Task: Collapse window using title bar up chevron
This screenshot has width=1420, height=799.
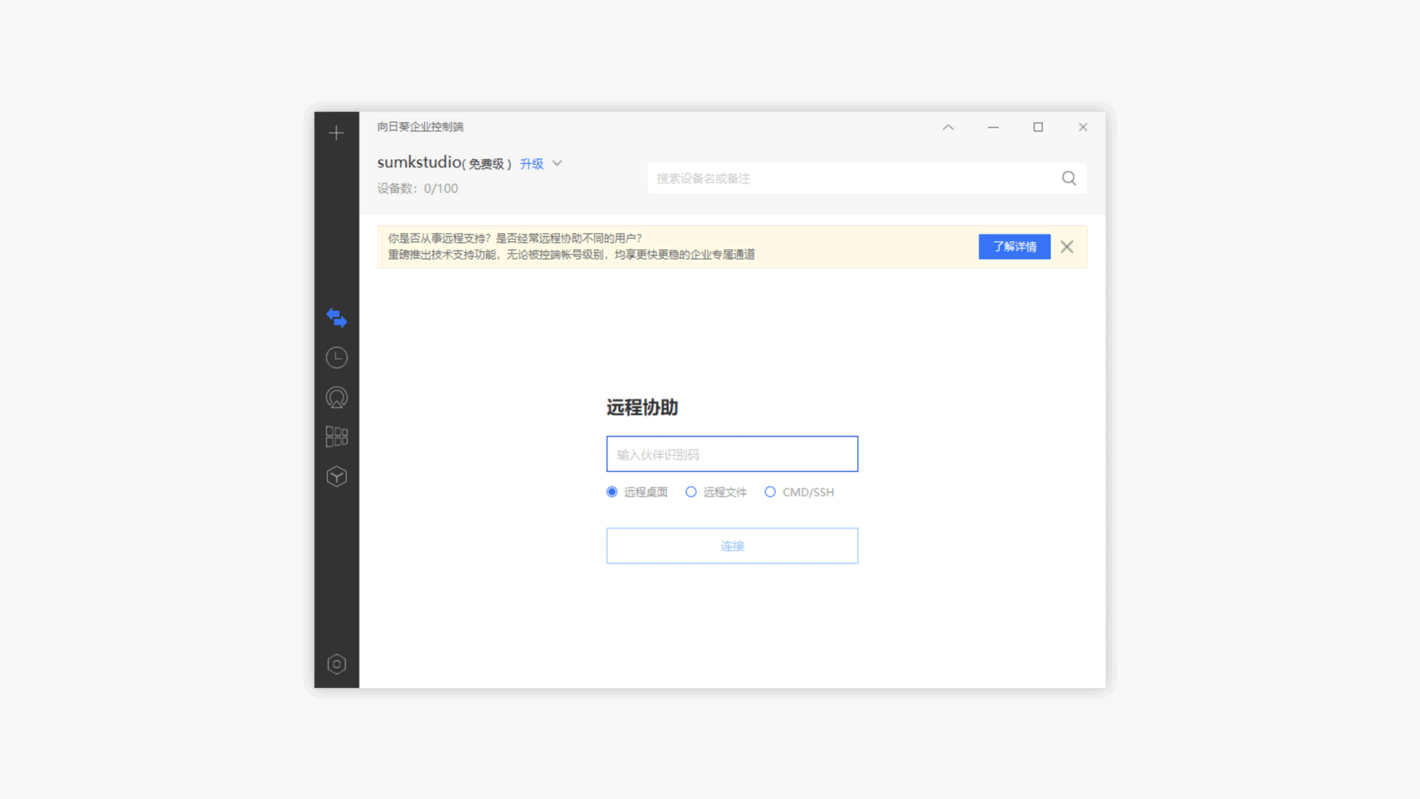Action: click(948, 127)
